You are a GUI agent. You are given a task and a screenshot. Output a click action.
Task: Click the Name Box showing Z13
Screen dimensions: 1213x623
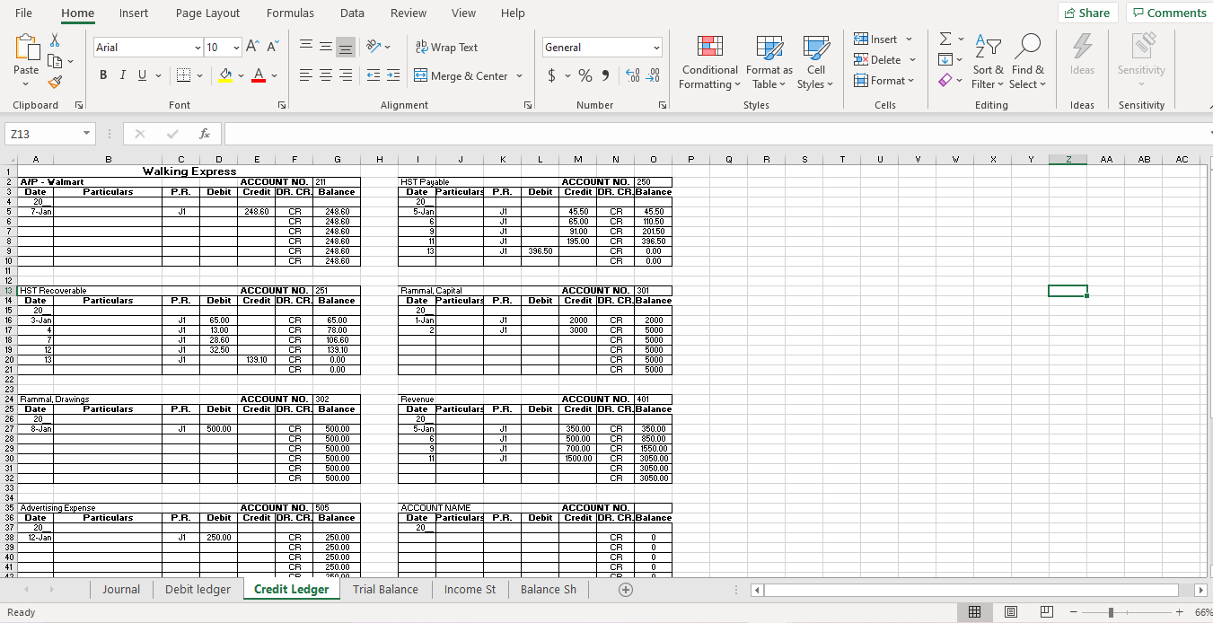pos(43,133)
